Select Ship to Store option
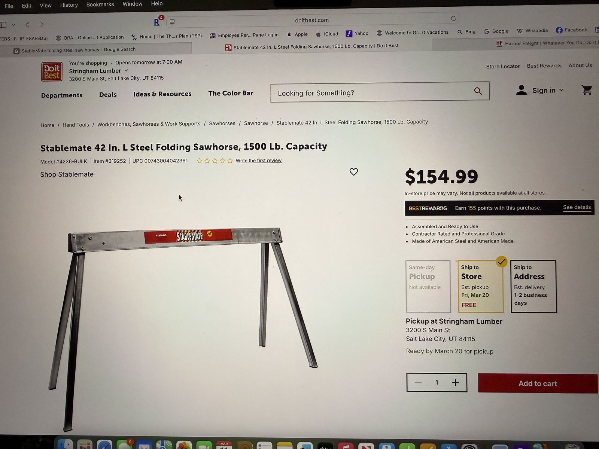 tap(481, 286)
